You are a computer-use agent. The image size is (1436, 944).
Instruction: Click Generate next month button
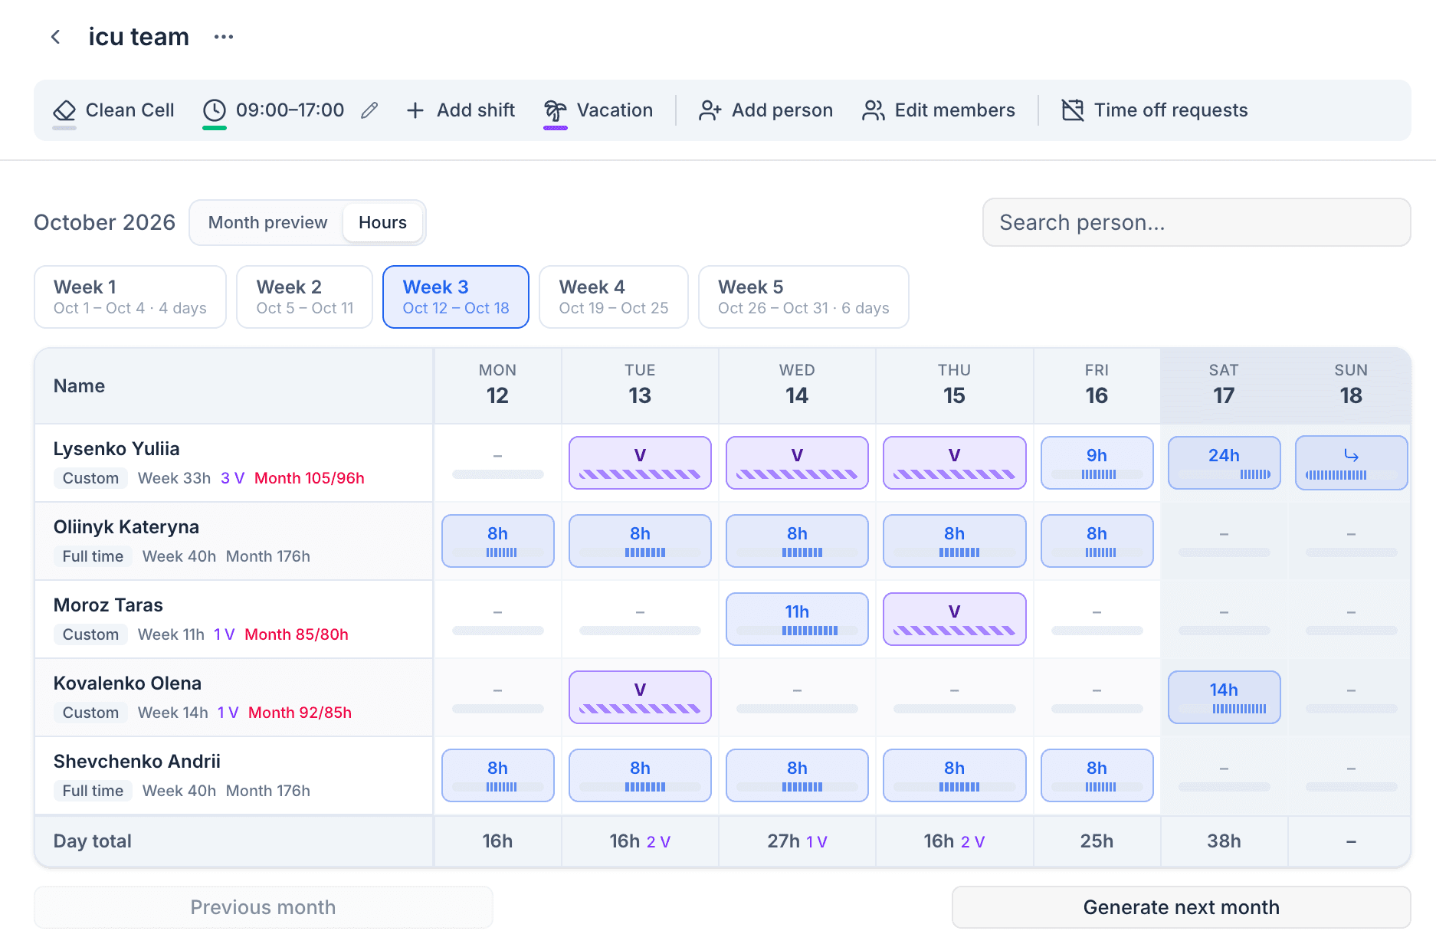tap(1182, 907)
